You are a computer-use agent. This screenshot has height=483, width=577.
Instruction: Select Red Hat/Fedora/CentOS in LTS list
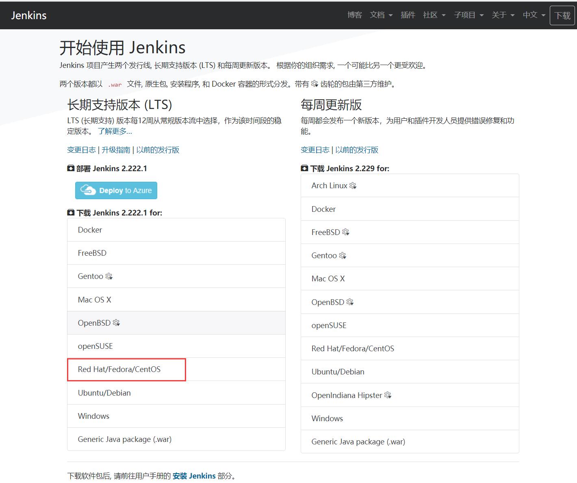[176, 369]
